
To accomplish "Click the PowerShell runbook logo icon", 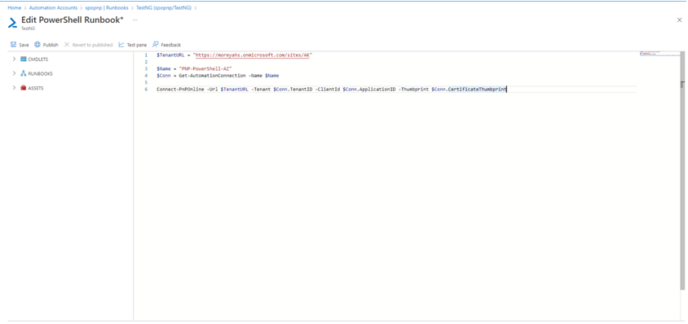I will [12, 23].
